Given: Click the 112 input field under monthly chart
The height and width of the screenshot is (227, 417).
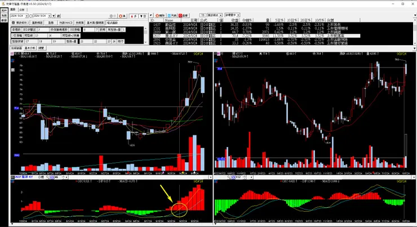Looking at the screenshot, I should tap(239, 177).
